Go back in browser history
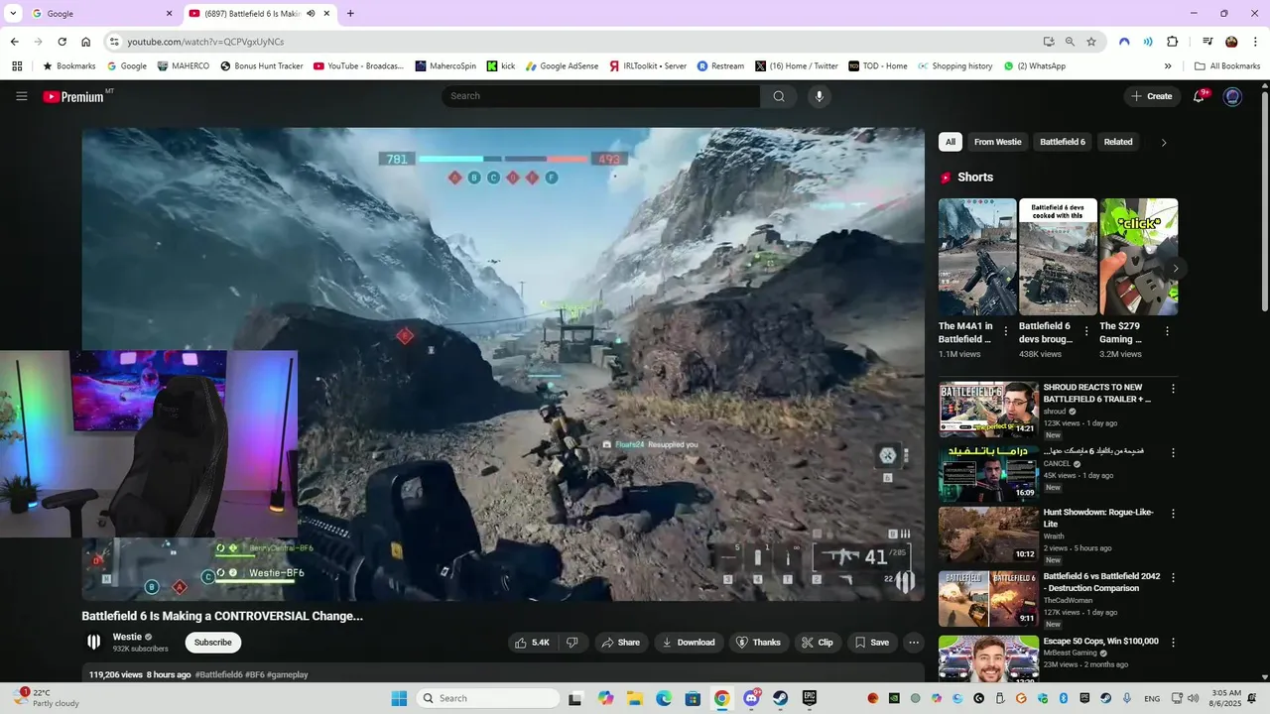This screenshot has width=1270, height=714. (x=14, y=42)
